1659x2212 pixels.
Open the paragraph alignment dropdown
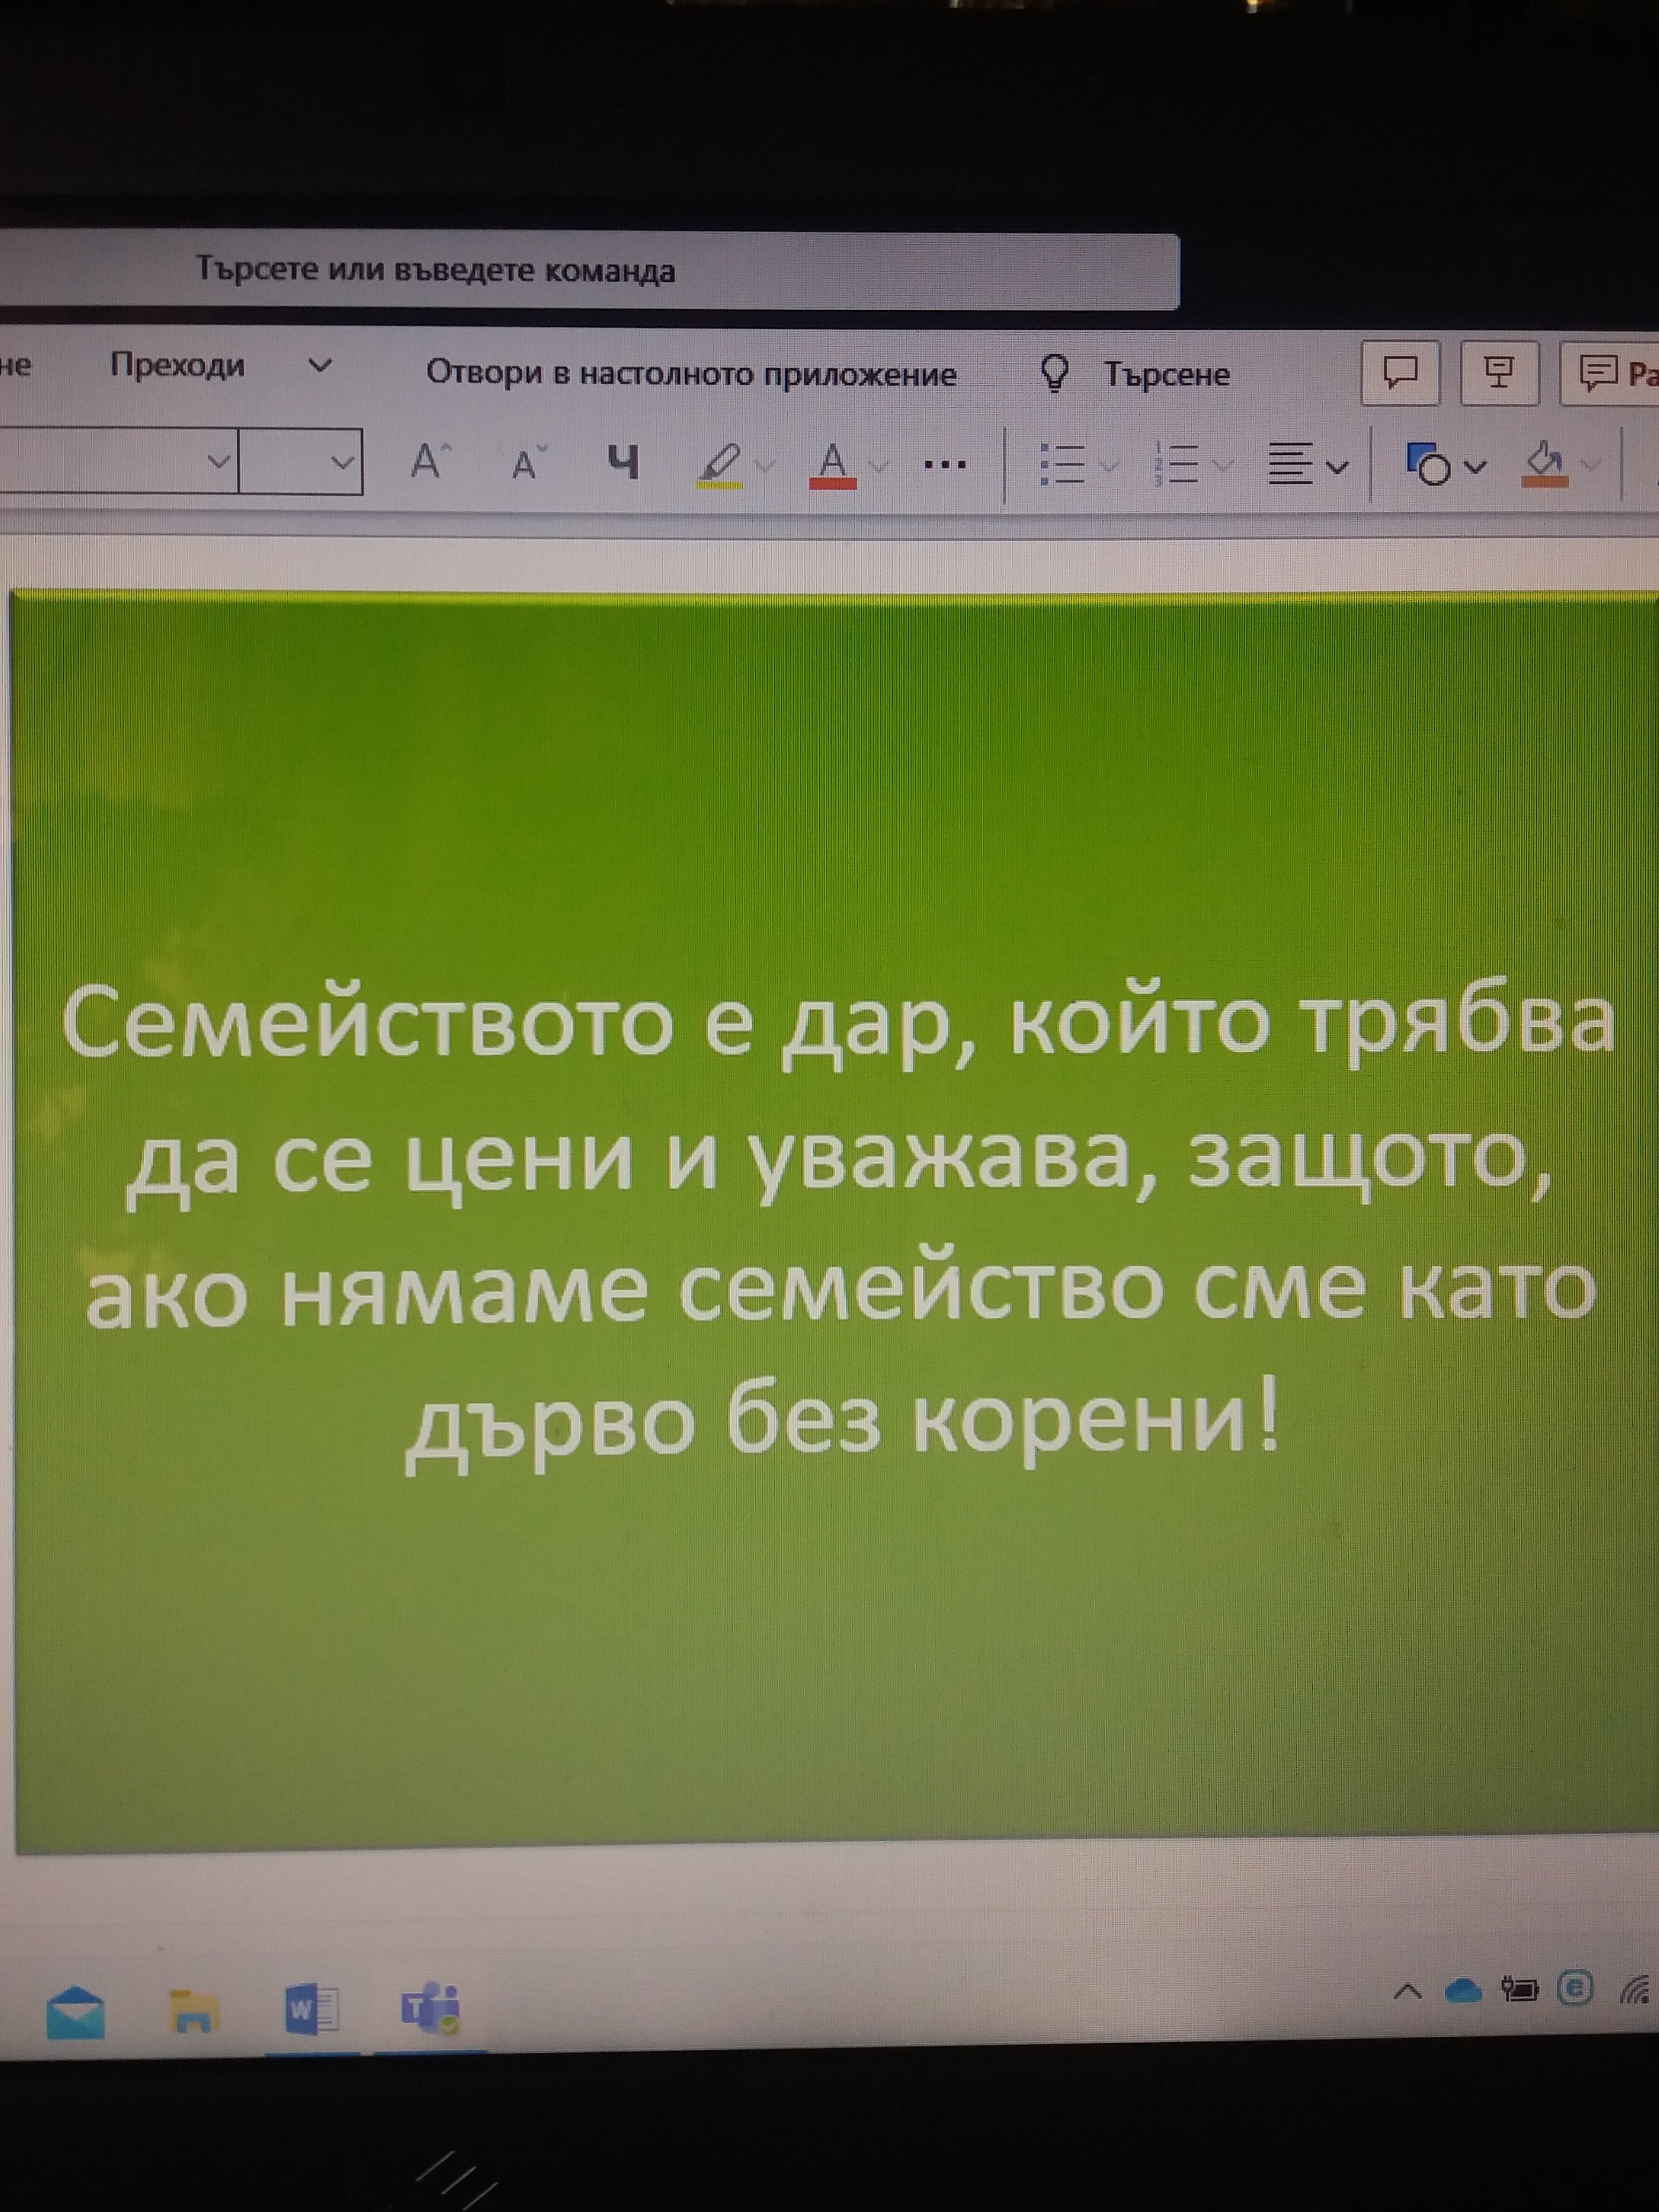point(1338,467)
